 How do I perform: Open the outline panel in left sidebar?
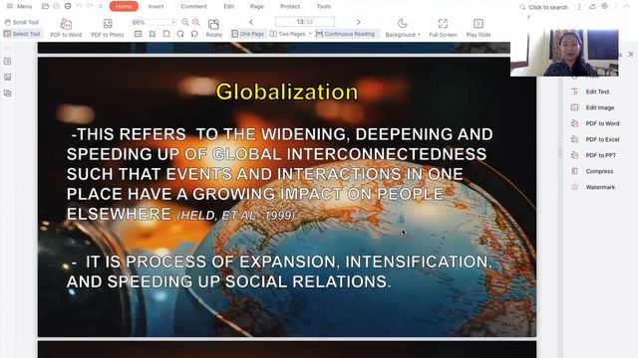click(x=7, y=62)
